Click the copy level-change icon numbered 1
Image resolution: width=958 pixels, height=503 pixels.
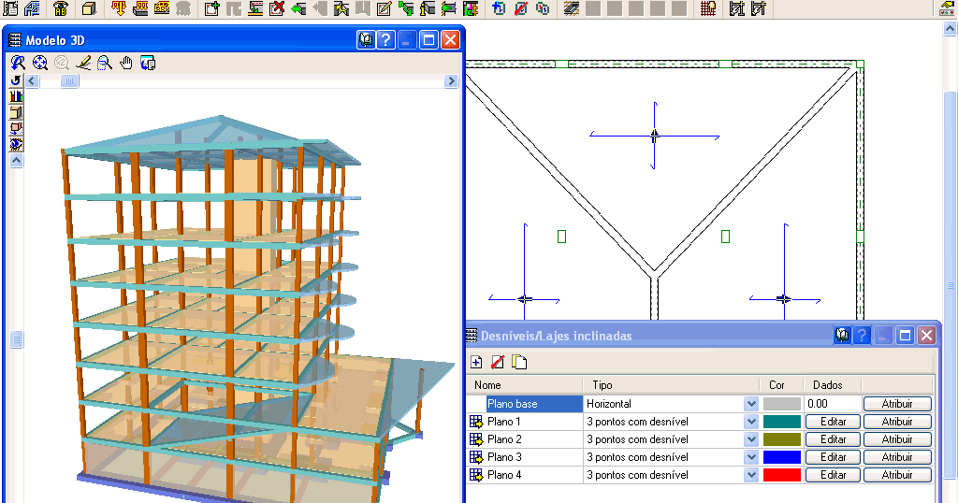[x=543, y=7]
